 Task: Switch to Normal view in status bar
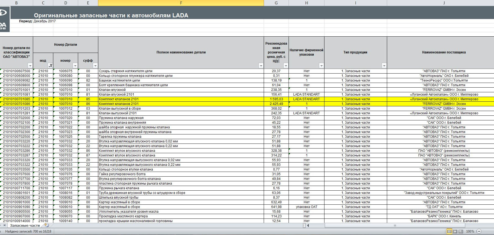pyautogui.click(x=449, y=231)
